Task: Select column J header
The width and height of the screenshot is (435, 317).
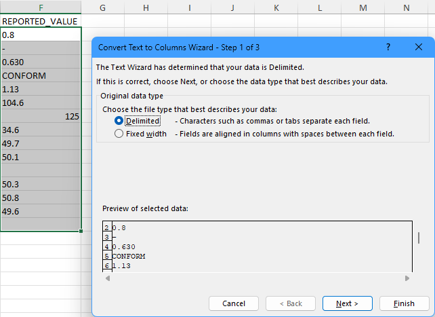Action: pyautogui.click(x=233, y=7)
